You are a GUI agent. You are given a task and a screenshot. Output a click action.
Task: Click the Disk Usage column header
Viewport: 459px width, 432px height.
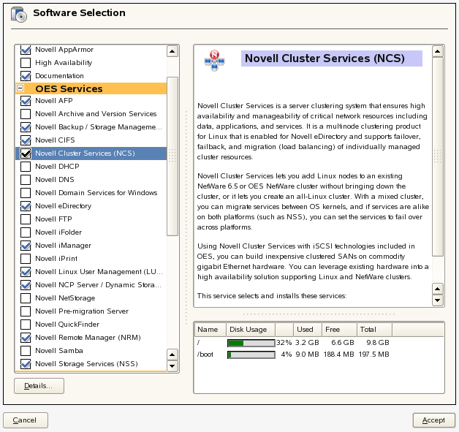coord(251,330)
